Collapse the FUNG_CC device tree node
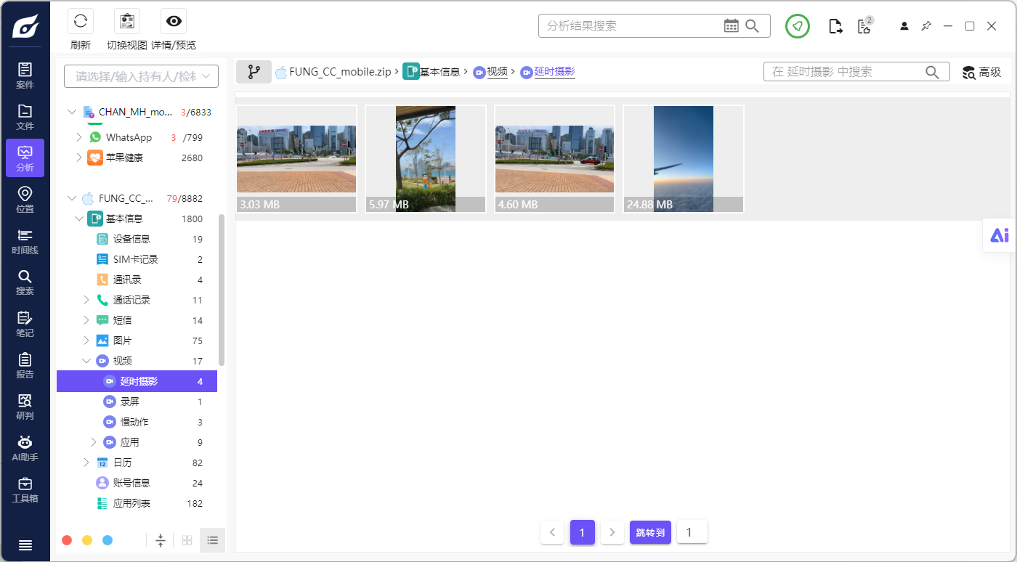This screenshot has width=1017, height=562. coord(71,198)
